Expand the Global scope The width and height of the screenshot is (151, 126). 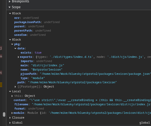pos(10,123)
